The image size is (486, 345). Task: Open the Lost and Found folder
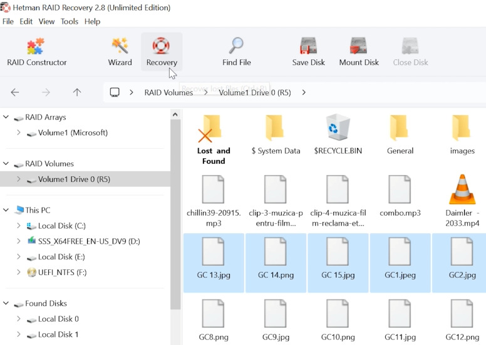tap(214, 139)
